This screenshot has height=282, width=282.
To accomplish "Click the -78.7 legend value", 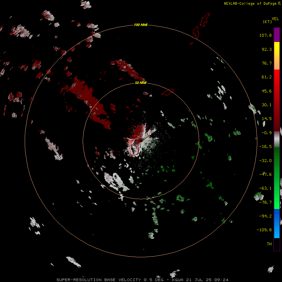I will (x=265, y=202).
